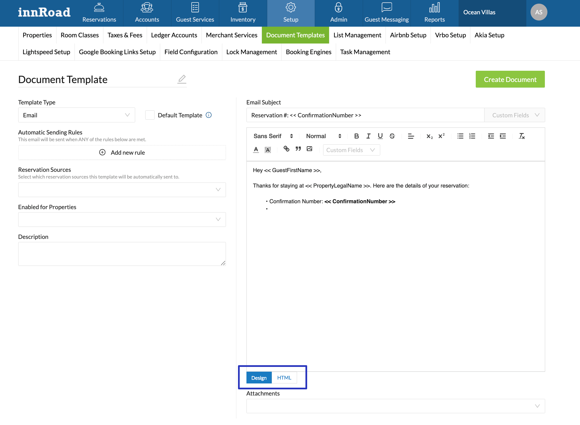The image size is (580, 425).
Task: Click the Create Document button
Action: pos(510,79)
